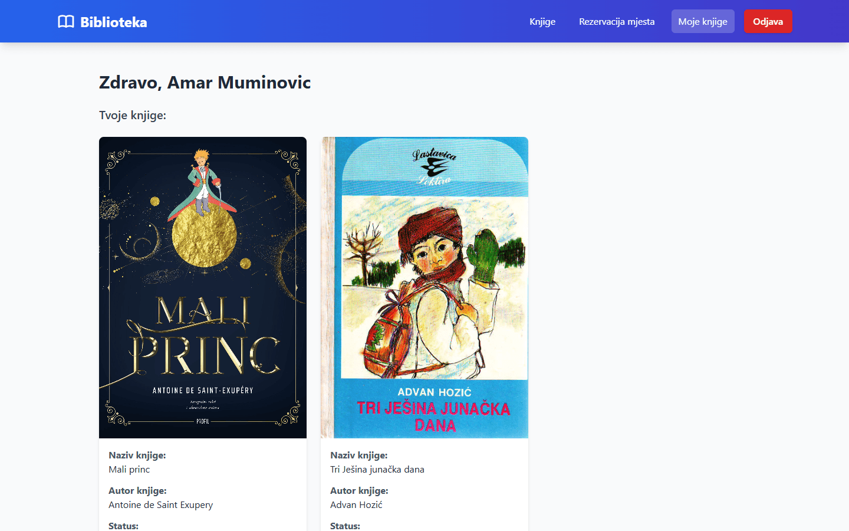Click Naziv knjige label above Mali princ
849x531 pixels.
pyautogui.click(x=137, y=455)
